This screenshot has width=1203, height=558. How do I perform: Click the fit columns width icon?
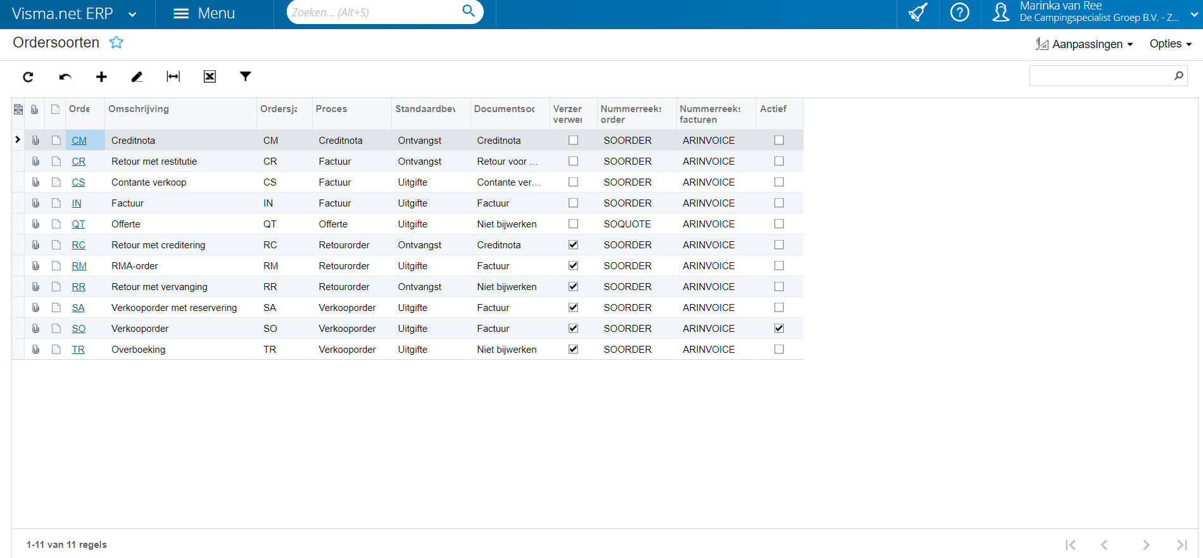pyautogui.click(x=173, y=77)
